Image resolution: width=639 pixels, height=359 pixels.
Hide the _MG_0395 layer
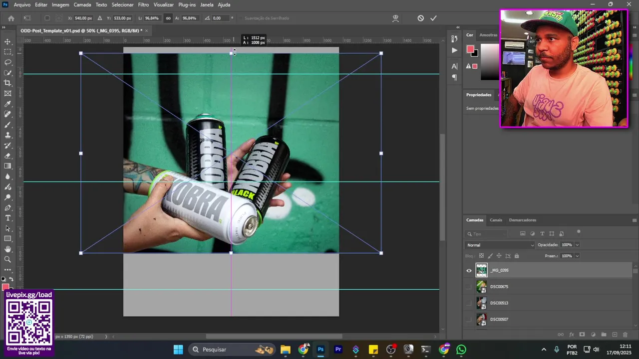tap(469, 271)
